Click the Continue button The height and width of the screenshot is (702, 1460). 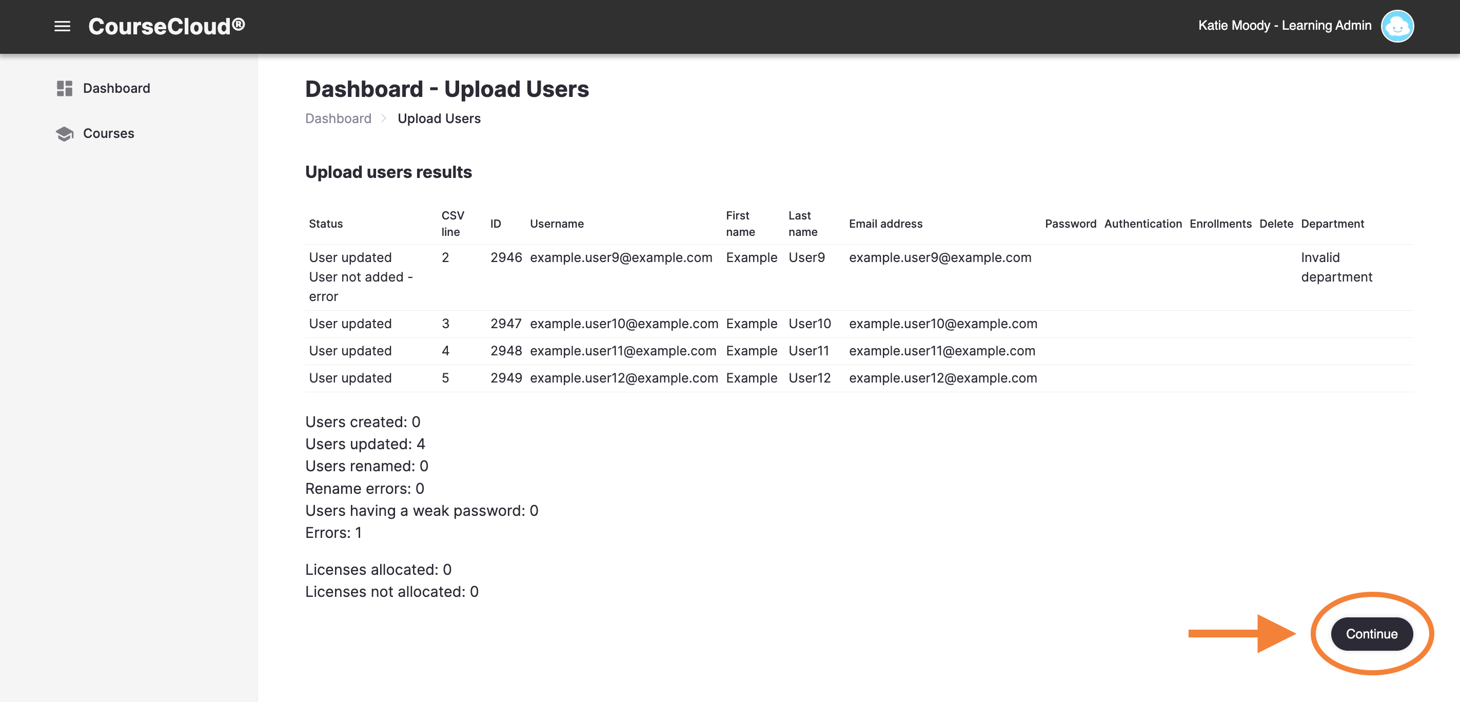(1371, 633)
